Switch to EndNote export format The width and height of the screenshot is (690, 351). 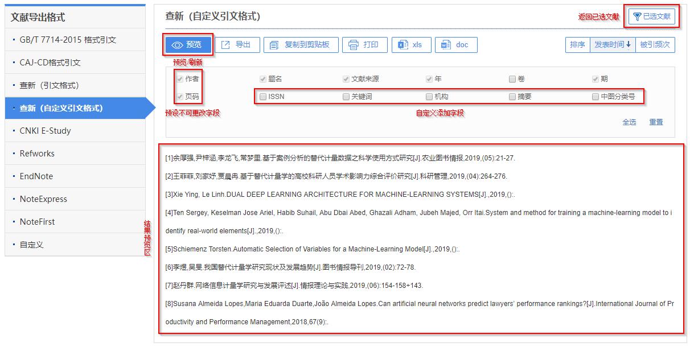(x=36, y=176)
